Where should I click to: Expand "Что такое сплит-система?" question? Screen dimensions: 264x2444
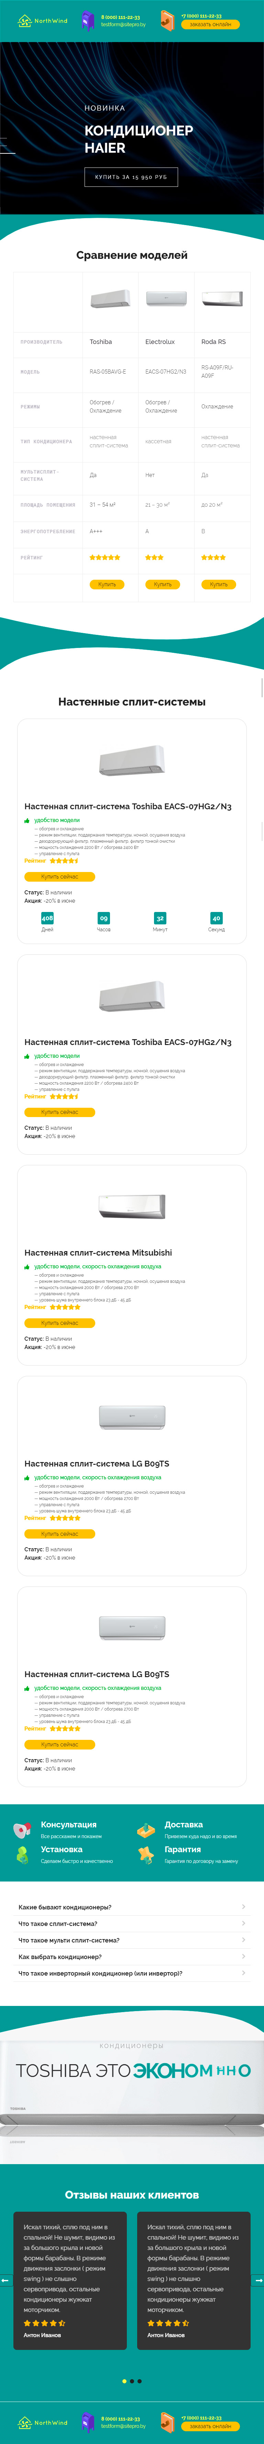tap(132, 1923)
